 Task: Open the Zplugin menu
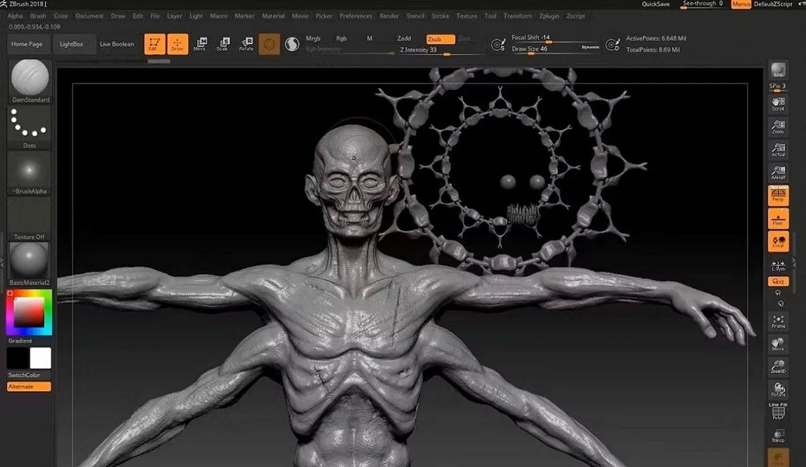click(549, 16)
